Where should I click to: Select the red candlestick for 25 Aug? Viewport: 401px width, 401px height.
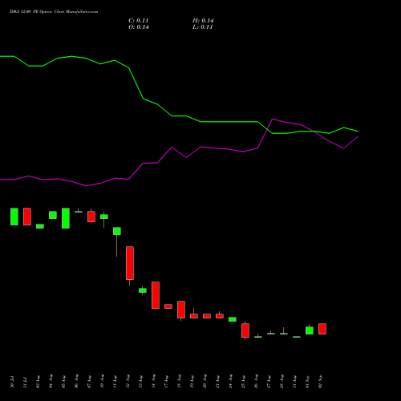click(245, 330)
